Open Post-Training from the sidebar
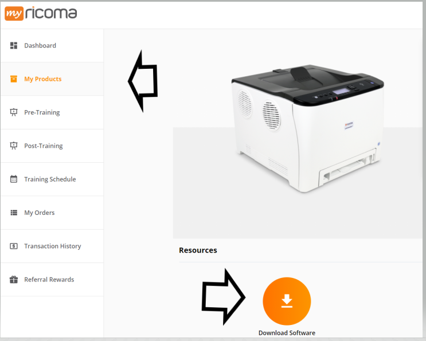The height and width of the screenshot is (341, 426). [52, 146]
